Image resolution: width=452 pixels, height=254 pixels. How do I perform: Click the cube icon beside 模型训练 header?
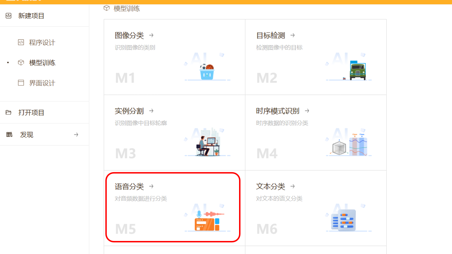tap(106, 8)
